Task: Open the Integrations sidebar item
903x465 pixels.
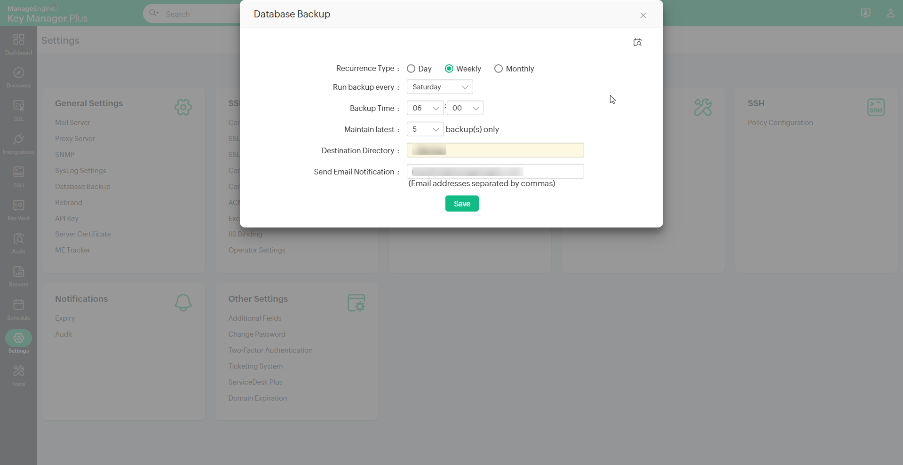Action: (x=18, y=143)
